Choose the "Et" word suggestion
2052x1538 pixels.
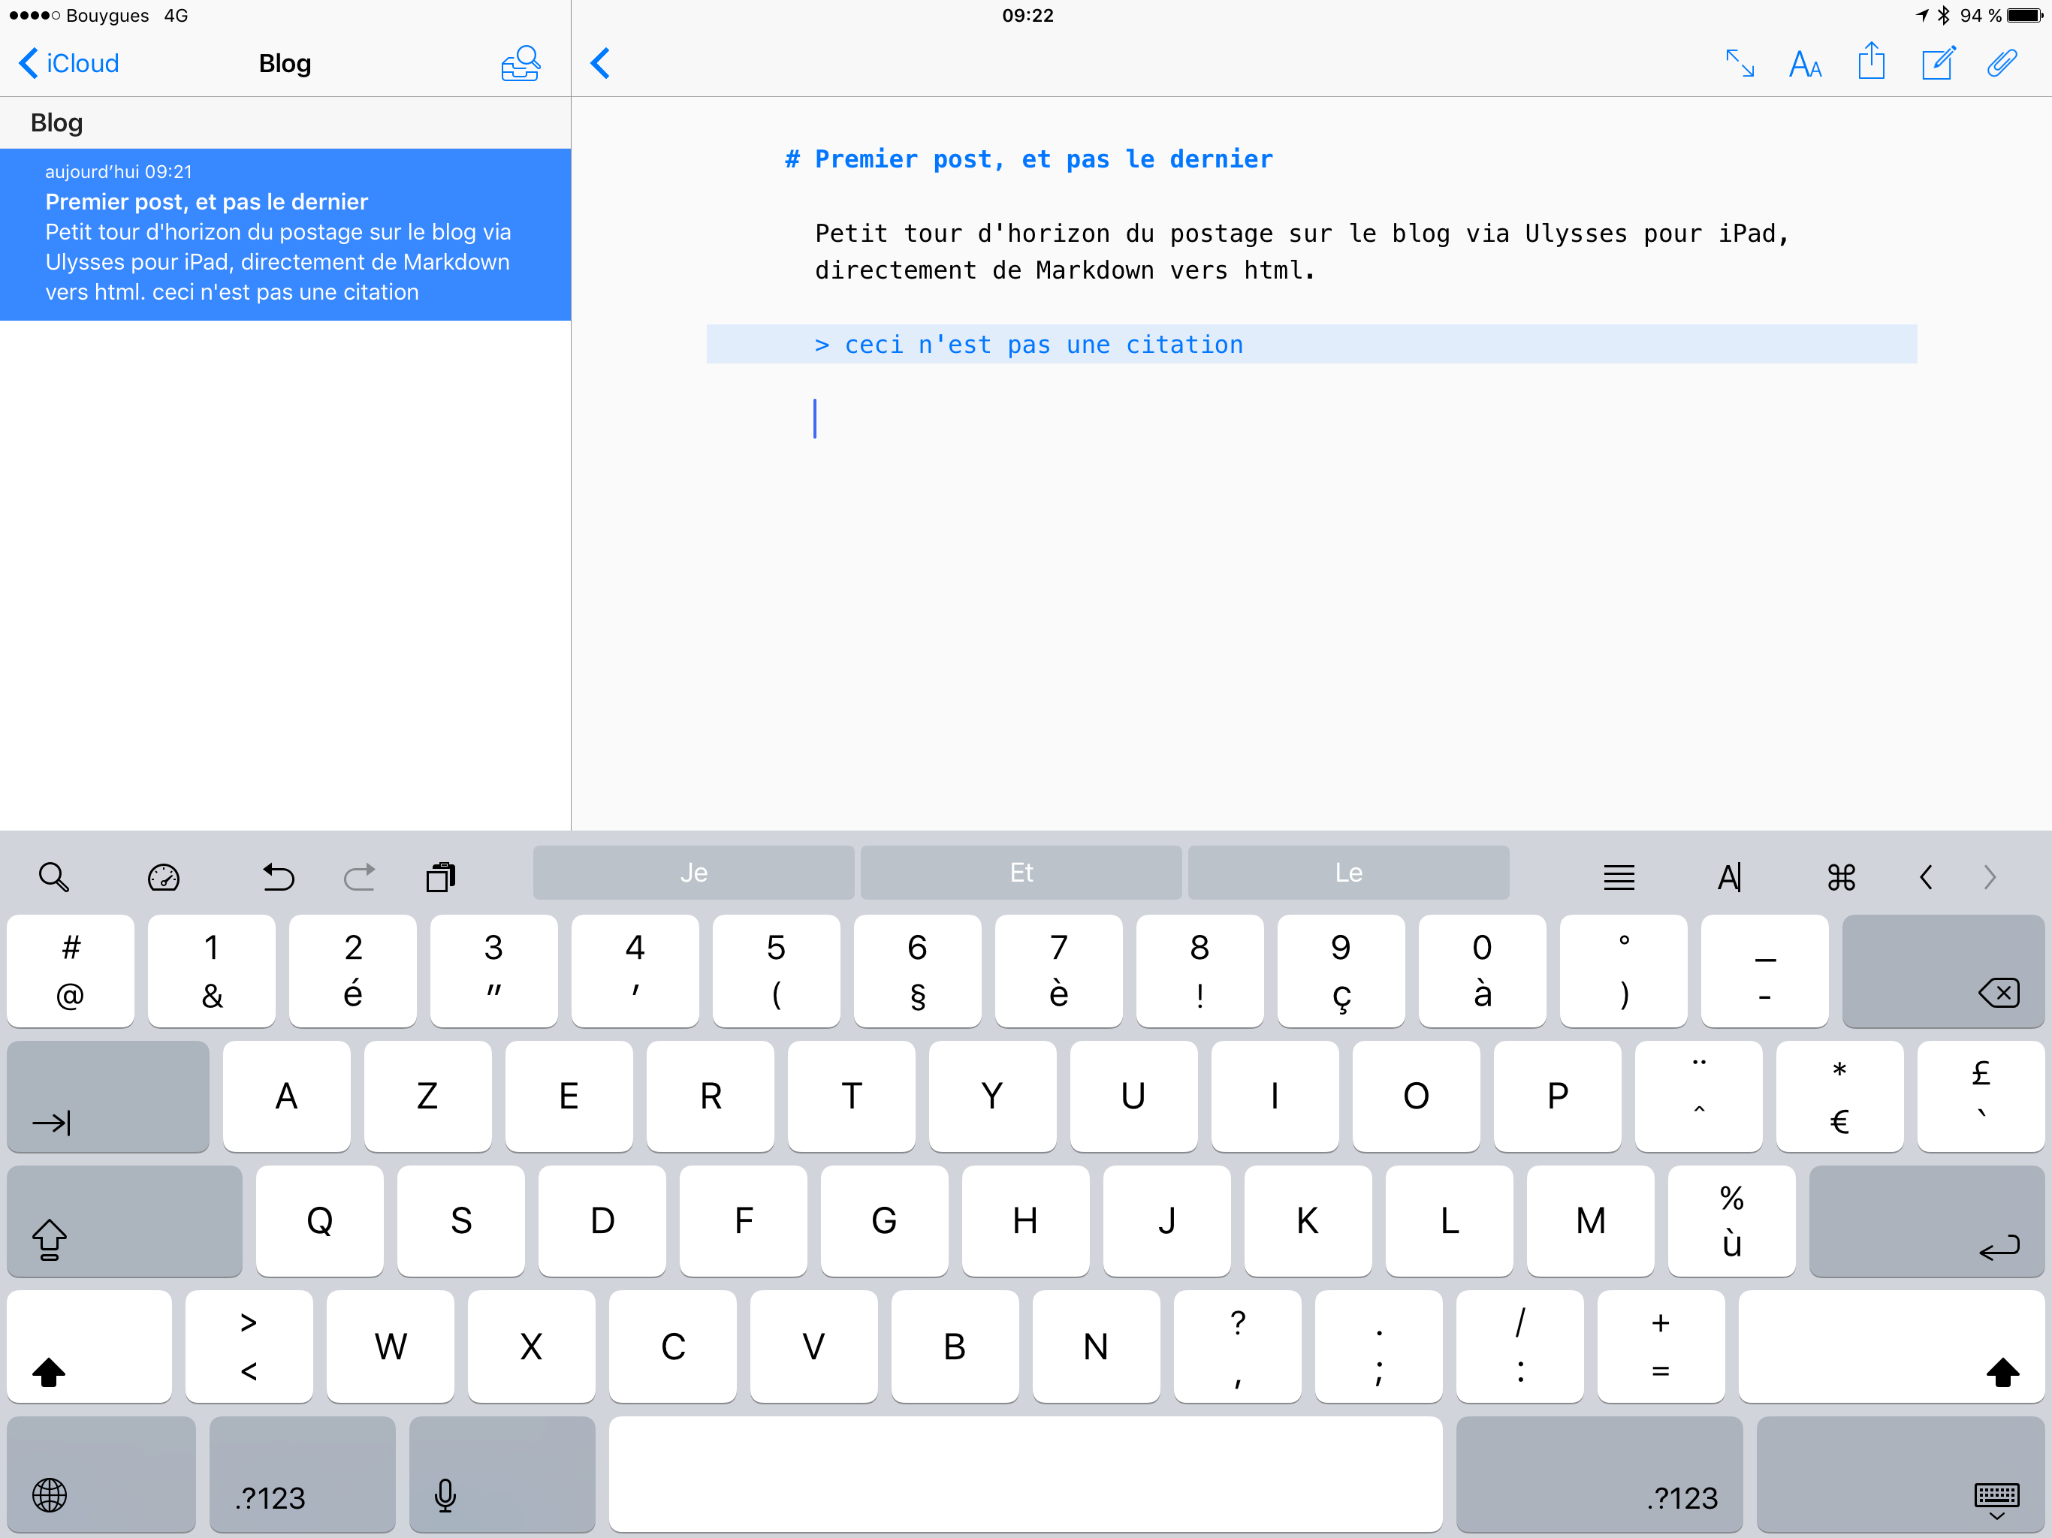pos(1021,873)
